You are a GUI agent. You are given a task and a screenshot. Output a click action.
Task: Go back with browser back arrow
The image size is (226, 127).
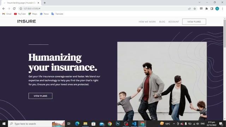(4, 8)
